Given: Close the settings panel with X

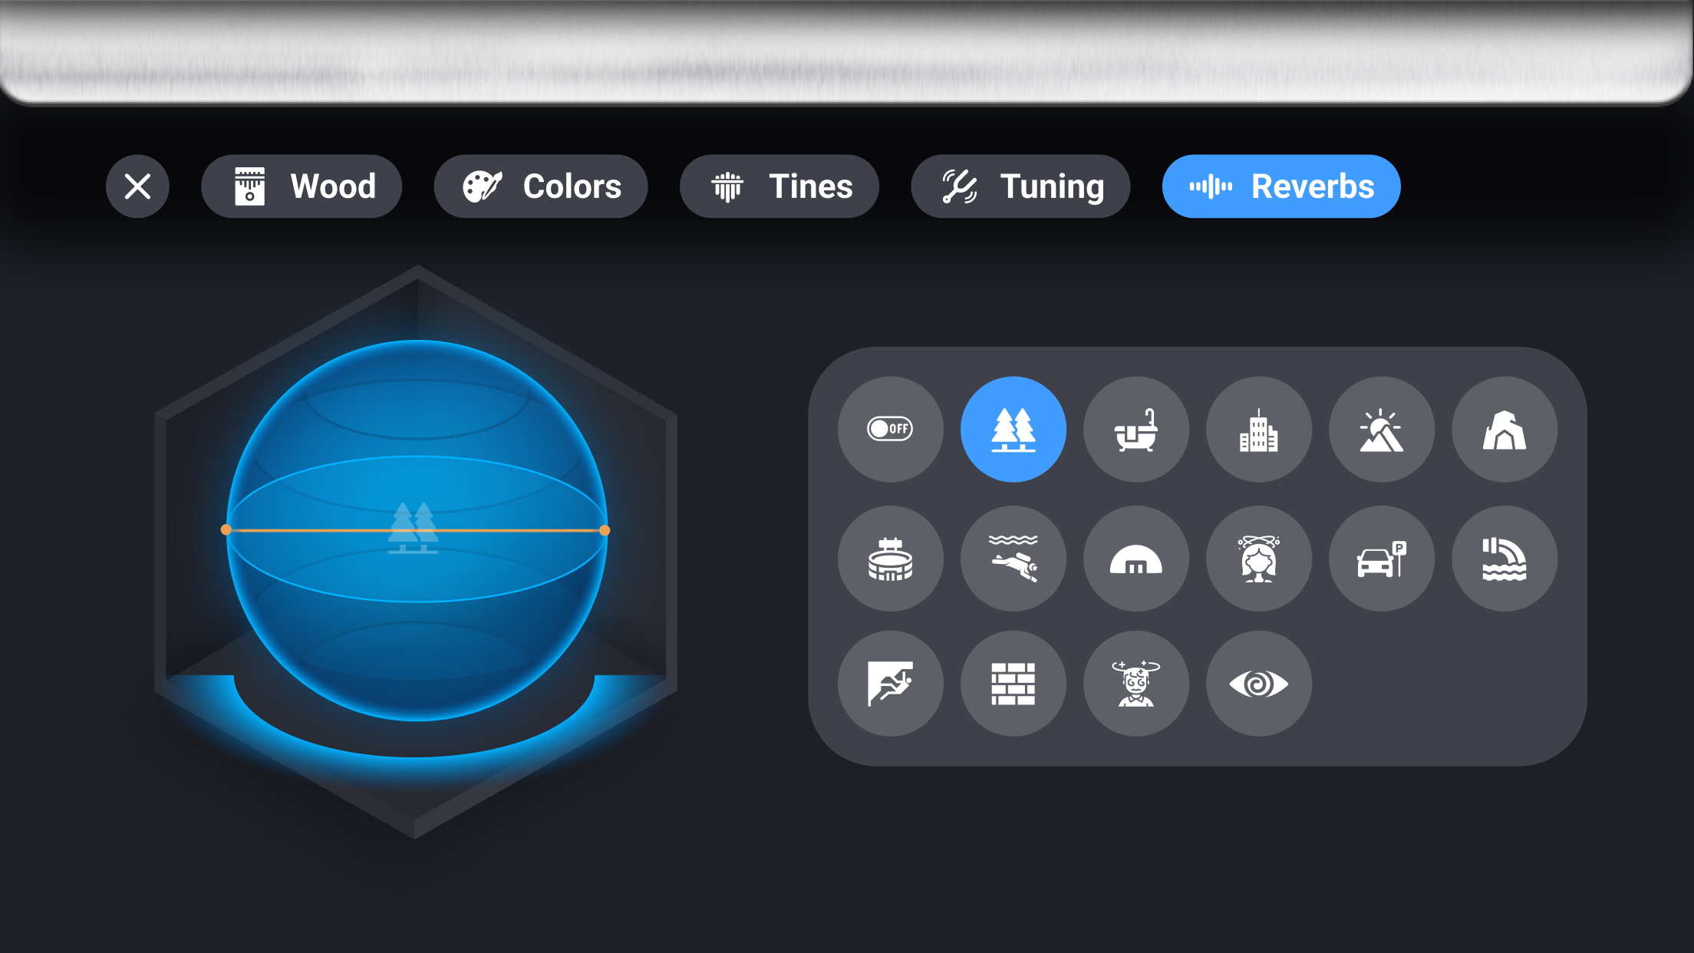Looking at the screenshot, I should click(137, 186).
